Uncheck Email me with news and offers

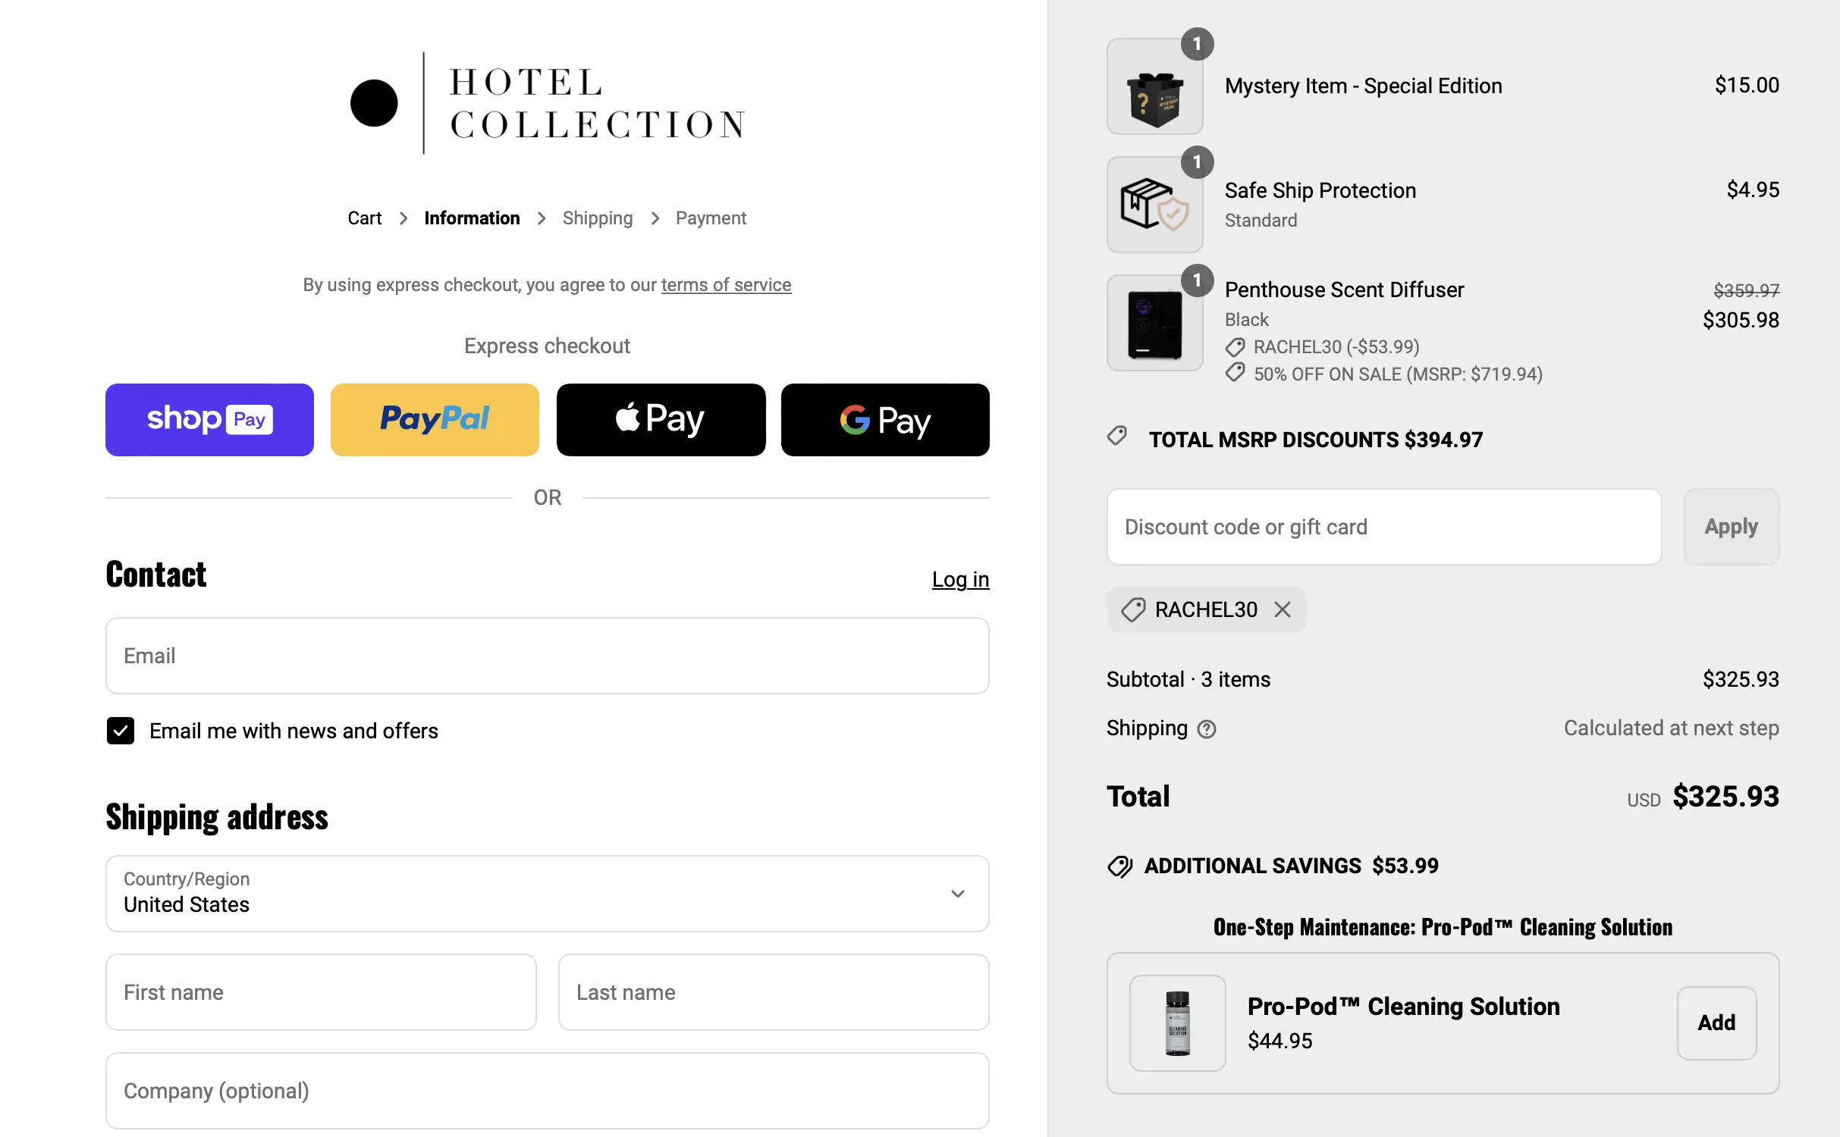click(121, 731)
